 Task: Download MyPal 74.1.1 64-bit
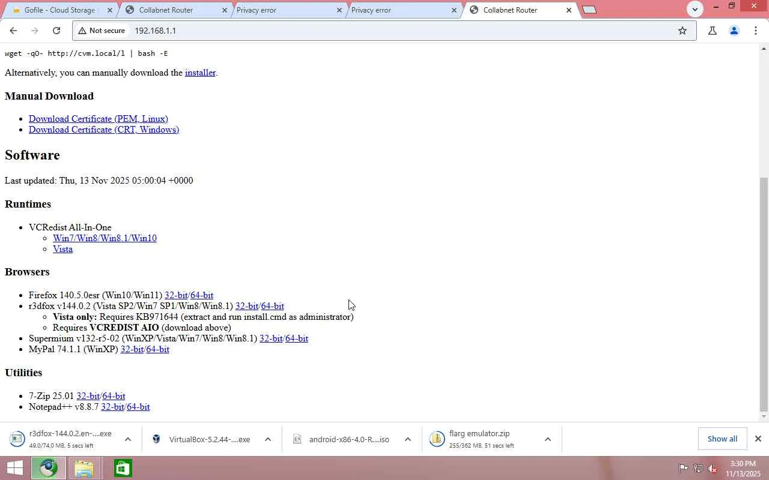coord(158,349)
